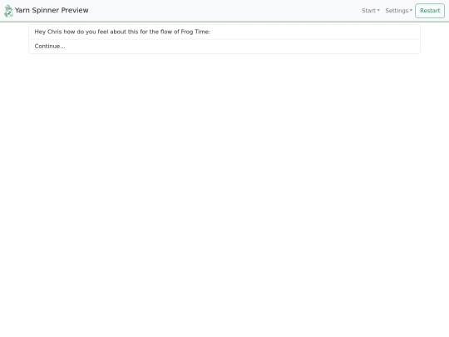Click the line mentioning Frog Time

[x=224, y=32]
